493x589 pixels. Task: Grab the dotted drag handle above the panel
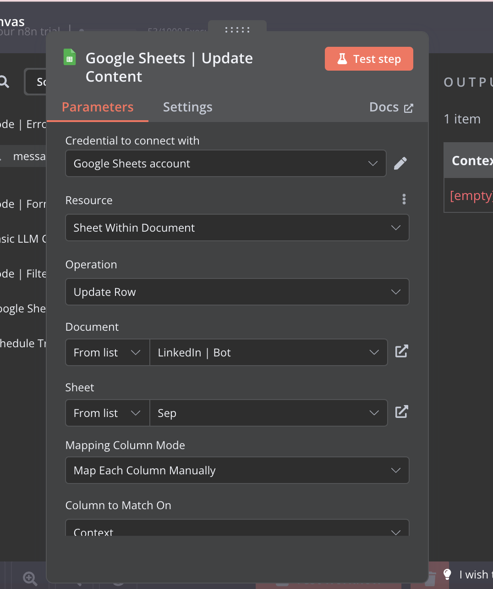(237, 30)
